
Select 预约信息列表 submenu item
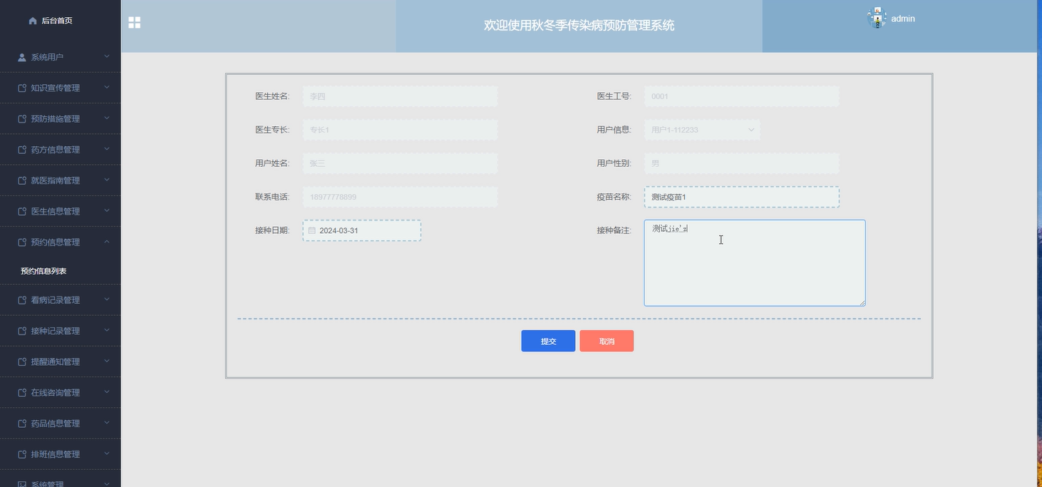(43, 272)
